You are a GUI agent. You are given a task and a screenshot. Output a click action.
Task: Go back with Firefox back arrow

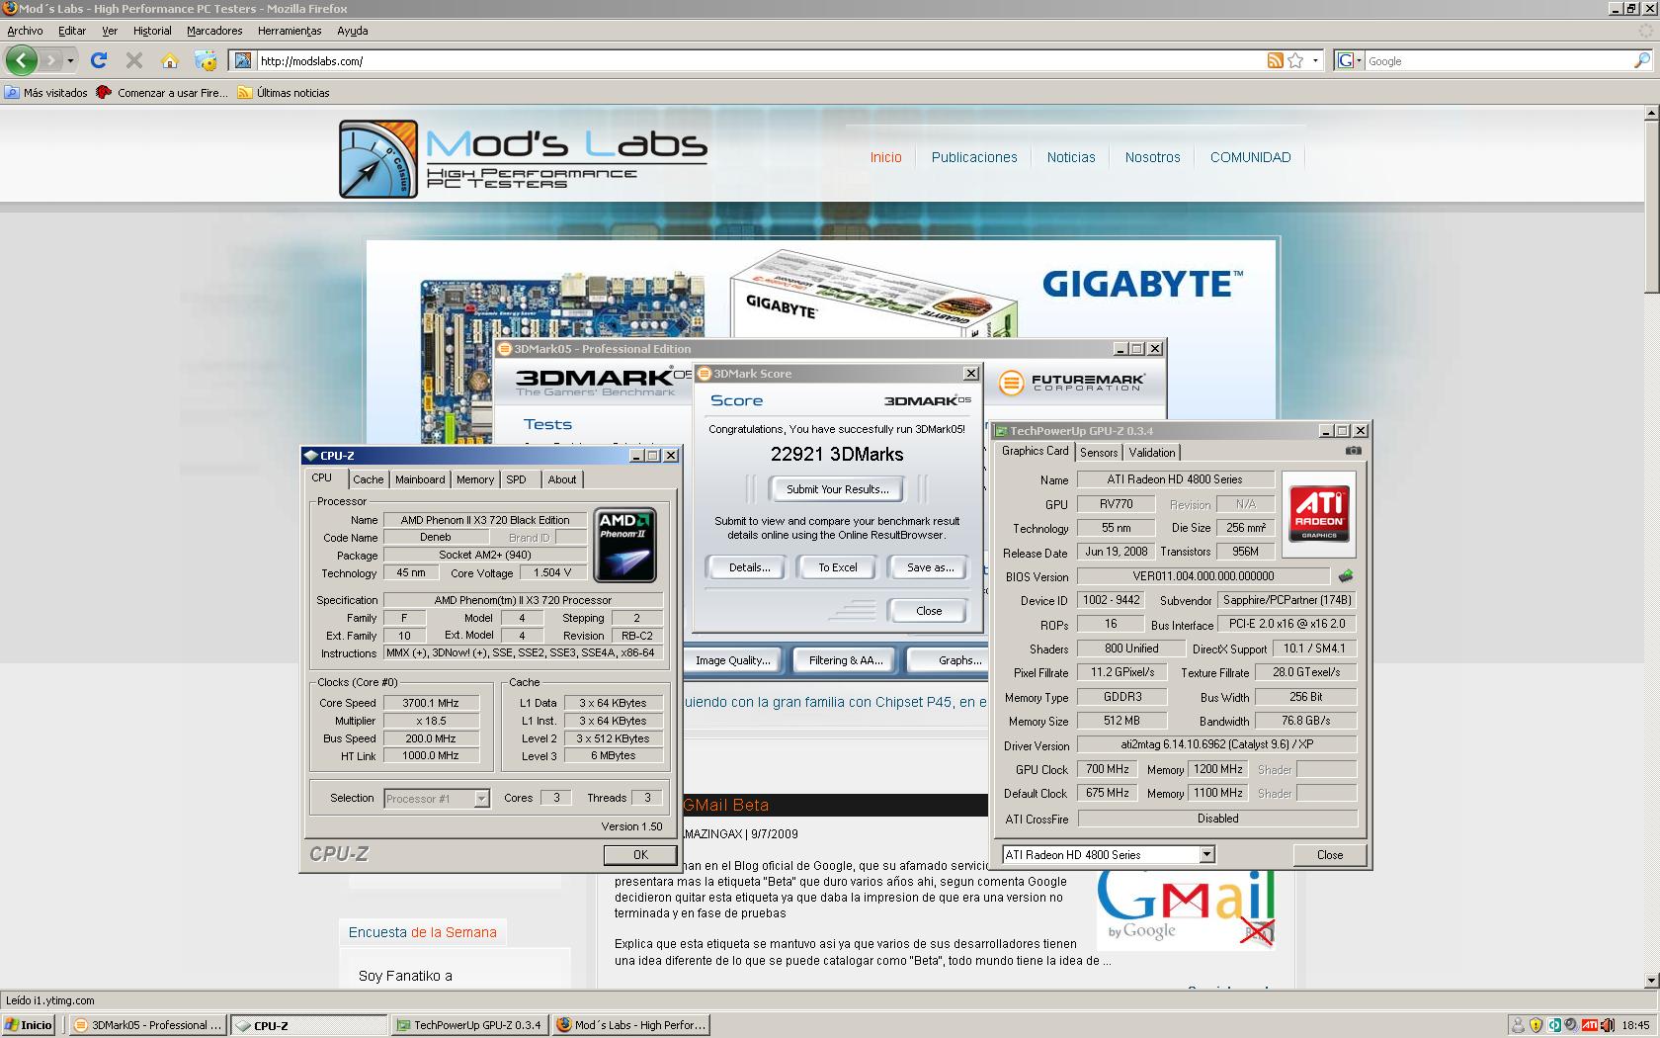[22, 60]
